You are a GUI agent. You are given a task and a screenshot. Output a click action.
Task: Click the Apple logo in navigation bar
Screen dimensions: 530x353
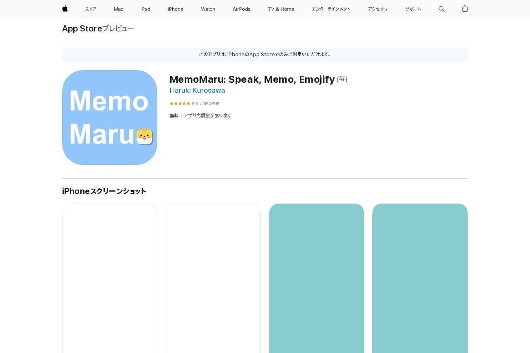pyautogui.click(x=65, y=9)
